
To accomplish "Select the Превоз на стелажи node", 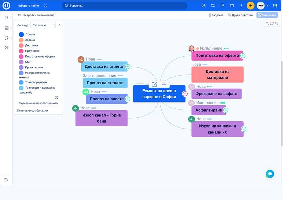I will 105,83.
